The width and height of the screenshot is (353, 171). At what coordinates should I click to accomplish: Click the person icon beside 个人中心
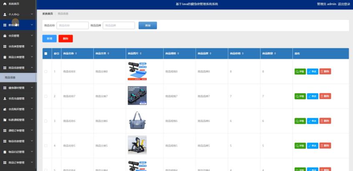(5, 15)
